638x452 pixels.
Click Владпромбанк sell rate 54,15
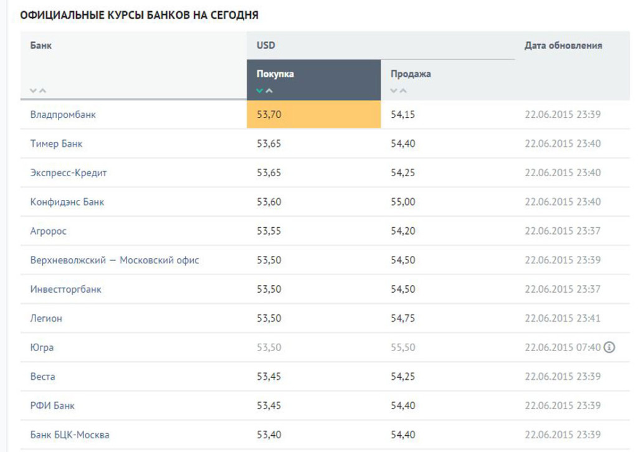tap(403, 115)
